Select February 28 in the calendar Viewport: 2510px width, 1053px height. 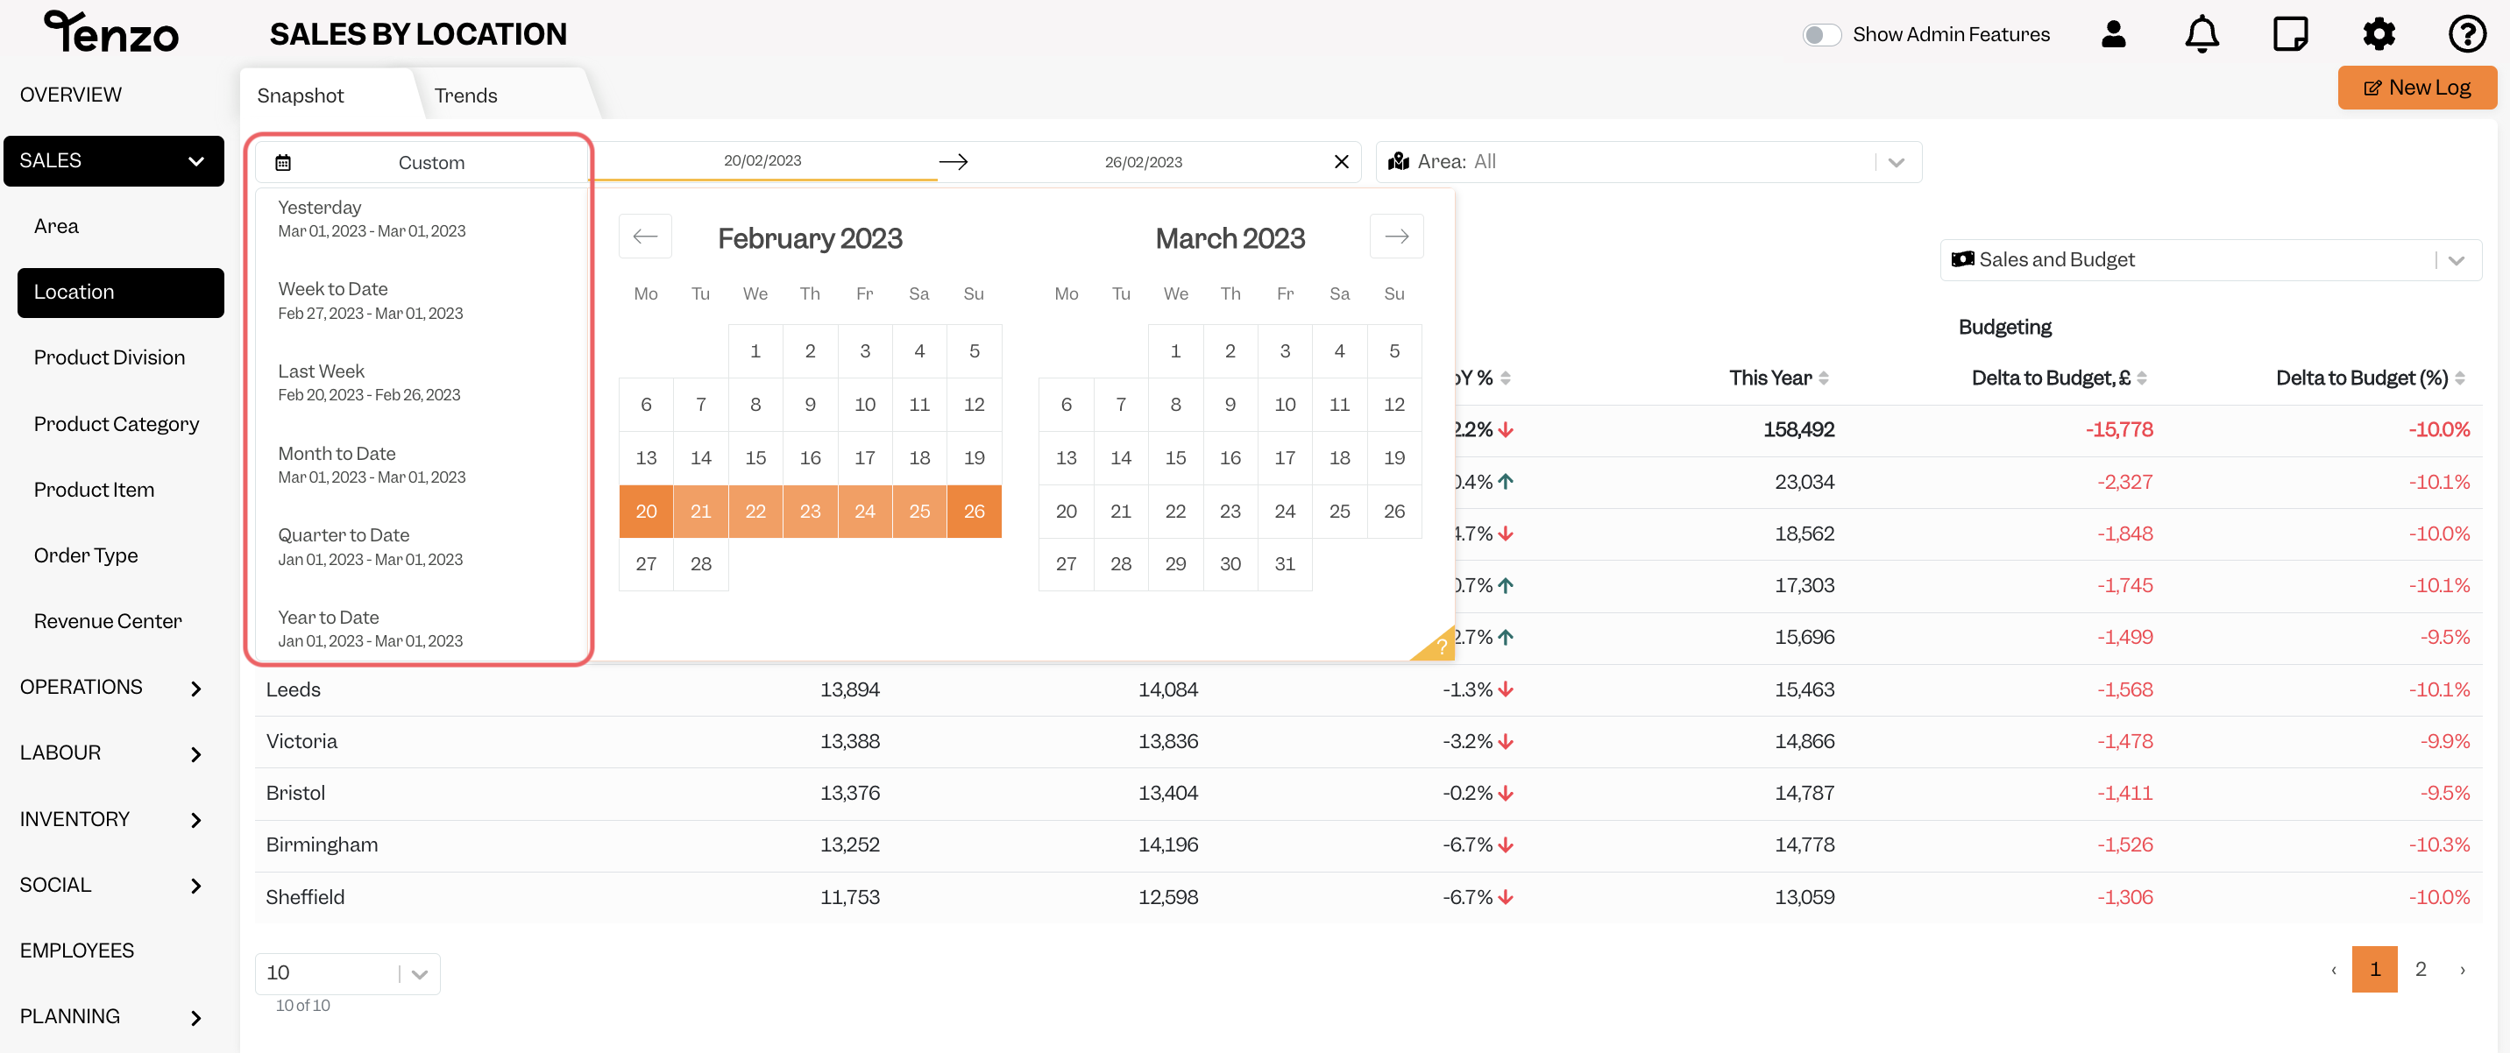coord(700,564)
